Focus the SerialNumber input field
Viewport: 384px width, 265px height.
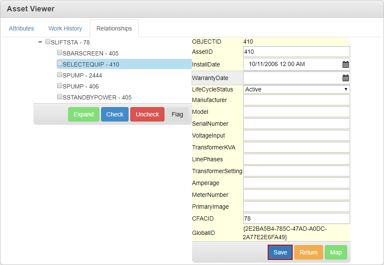click(296, 124)
